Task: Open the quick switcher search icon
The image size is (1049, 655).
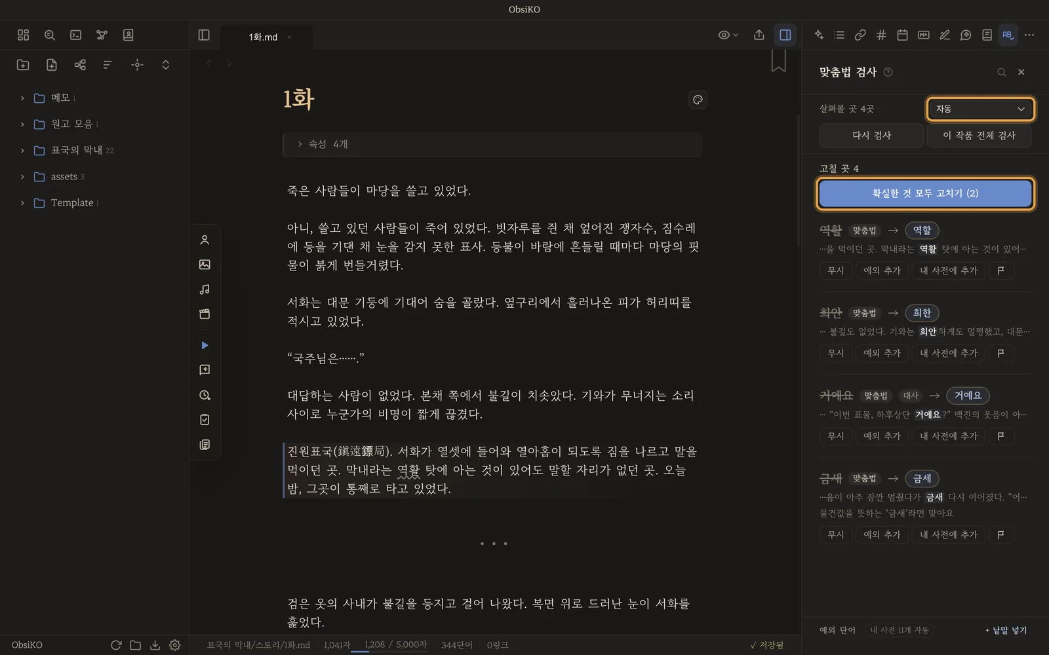Action: click(50, 35)
